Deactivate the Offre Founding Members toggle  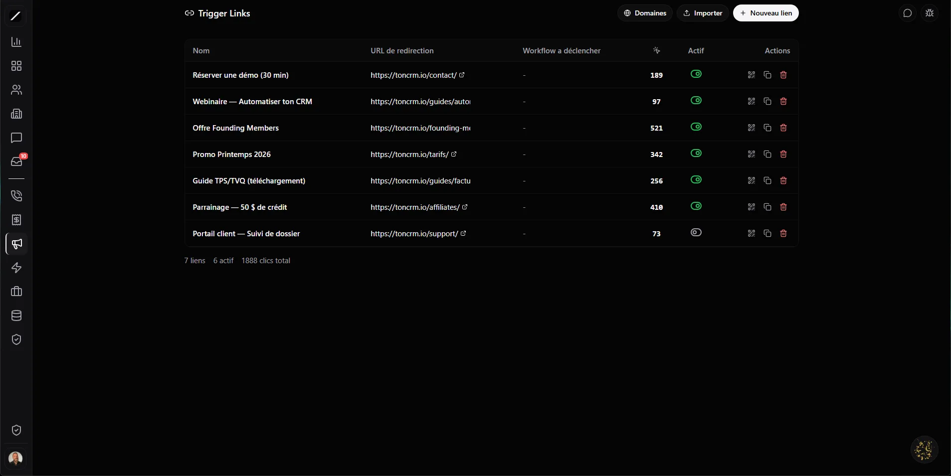(696, 127)
